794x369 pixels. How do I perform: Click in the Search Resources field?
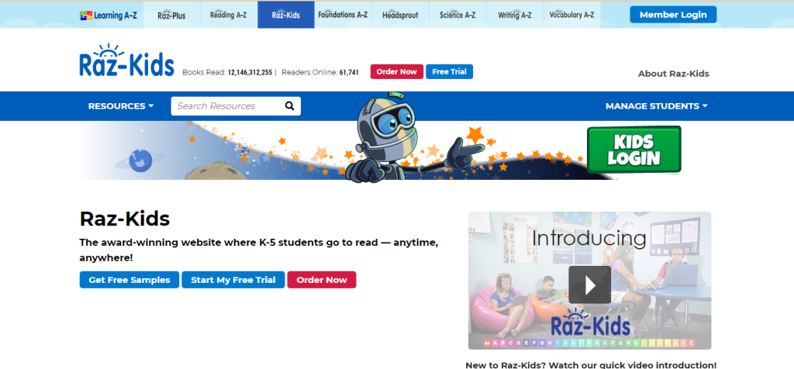[x=226, y=106]
